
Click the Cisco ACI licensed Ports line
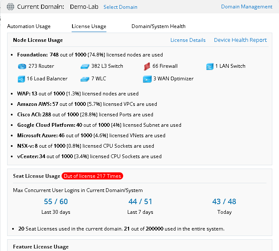tap(85, 115)
